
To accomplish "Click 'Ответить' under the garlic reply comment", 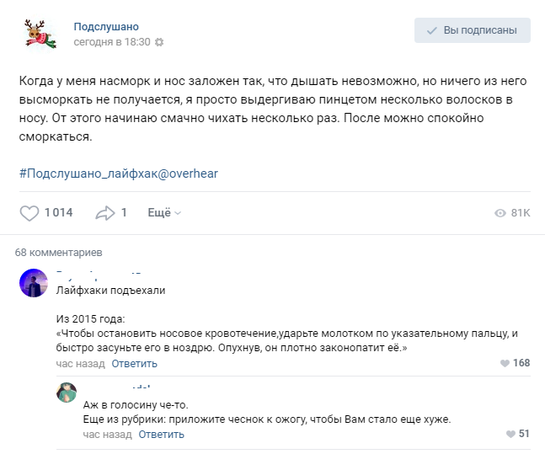I will pyautogui.click(x=161, y=435).
